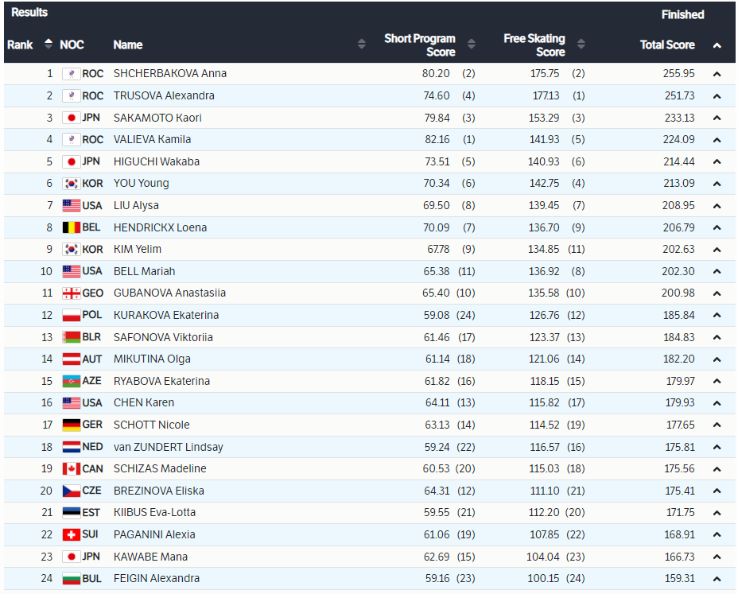Sort table by Rank column arrows
738x594 pixels.
[49, 45]
